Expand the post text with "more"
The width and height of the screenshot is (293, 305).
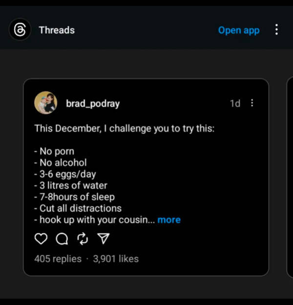click(169, 220)
